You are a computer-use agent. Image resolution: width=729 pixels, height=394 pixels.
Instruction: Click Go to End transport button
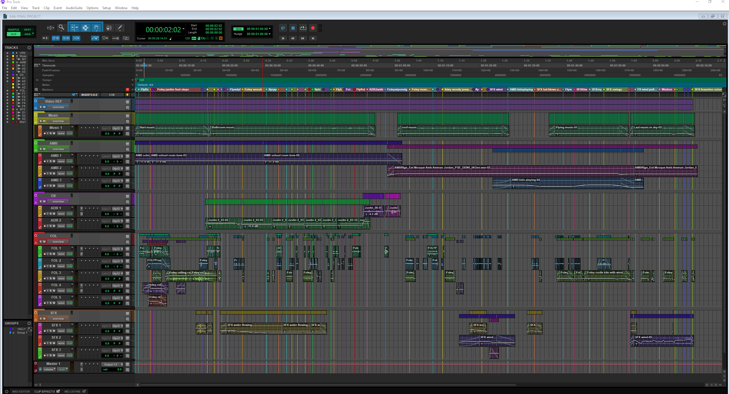pos(313,38)
